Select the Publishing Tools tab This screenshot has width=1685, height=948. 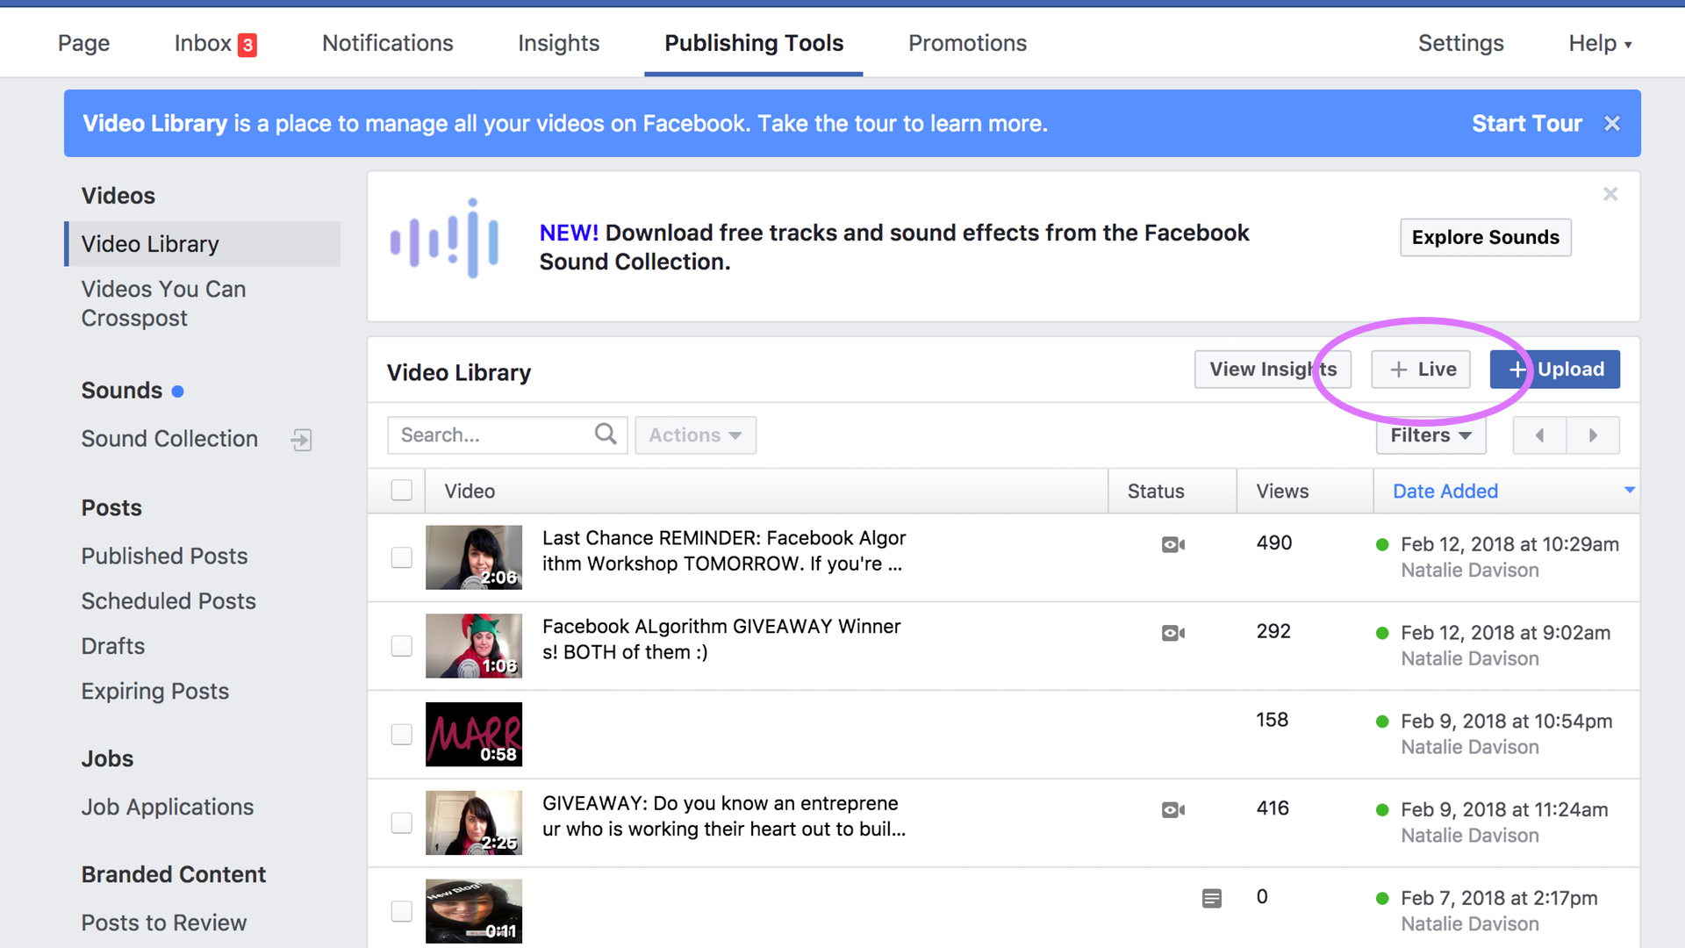tap(754, 43)
